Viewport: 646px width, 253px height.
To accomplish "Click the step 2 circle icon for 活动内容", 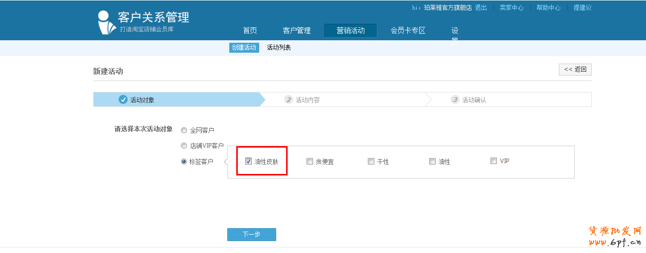I will click(289, 99).
